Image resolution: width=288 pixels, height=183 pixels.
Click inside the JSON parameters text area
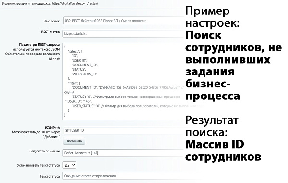click(123, 82)
